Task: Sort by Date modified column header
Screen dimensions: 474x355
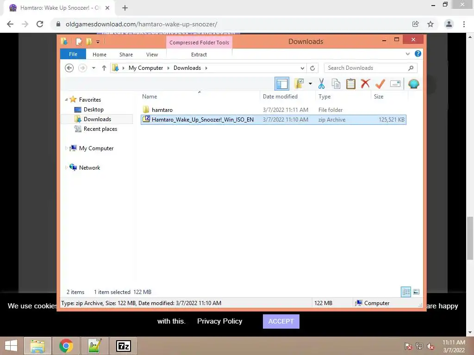Action: [287, 96]
